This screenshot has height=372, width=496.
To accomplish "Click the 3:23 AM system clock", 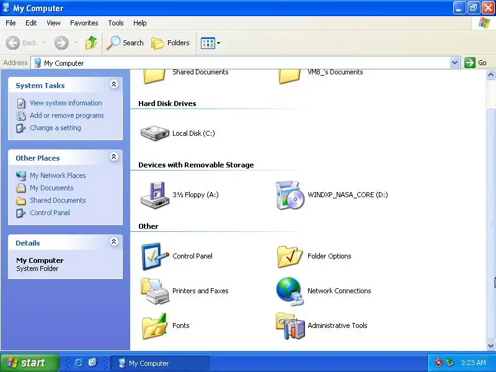I will tap(473, 363).
